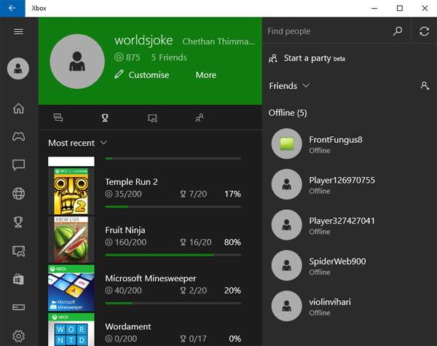The image size is (437, 346).
Task: Select Microsoft Minesweeper title
Action: [x=151, y=278]
